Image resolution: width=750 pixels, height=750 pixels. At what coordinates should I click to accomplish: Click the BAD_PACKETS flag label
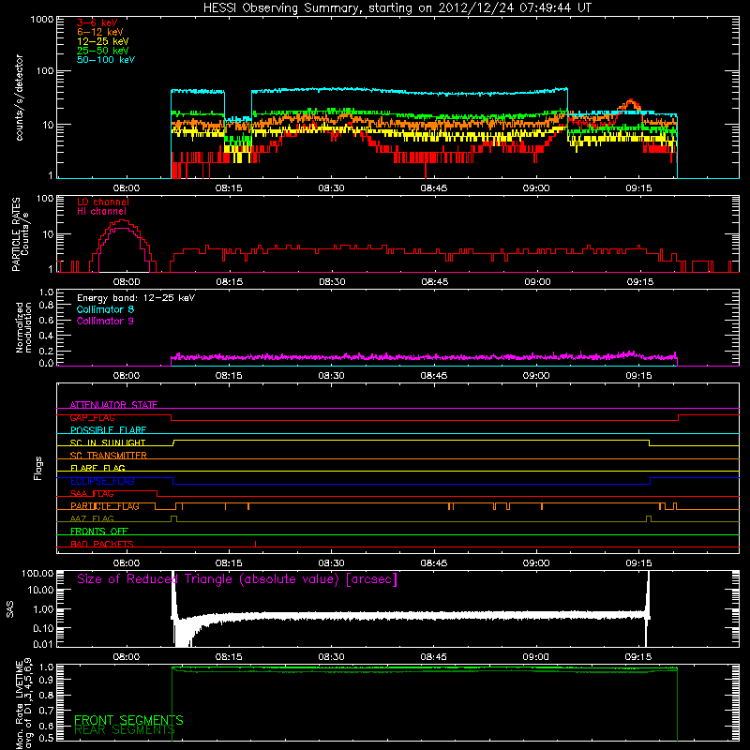[x=102, y=544]
